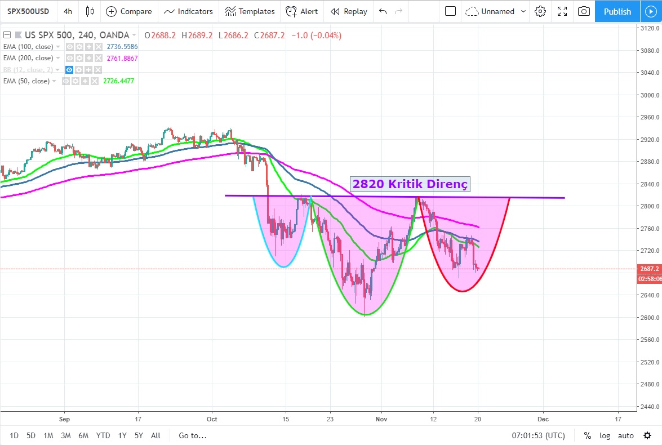
Task: Remove the EMA (50, close) indicator
Action: click(x=95, y=81)
